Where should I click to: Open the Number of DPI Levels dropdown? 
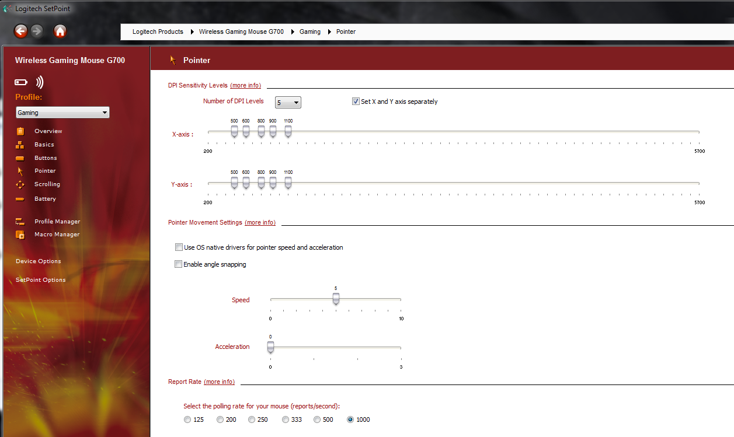tap(288, 103)
